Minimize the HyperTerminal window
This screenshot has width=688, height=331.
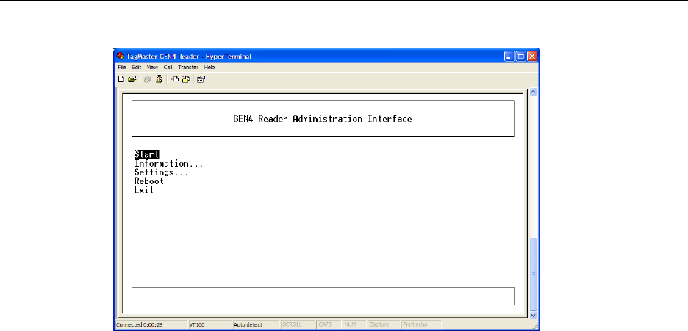click(x=509, y=56)
